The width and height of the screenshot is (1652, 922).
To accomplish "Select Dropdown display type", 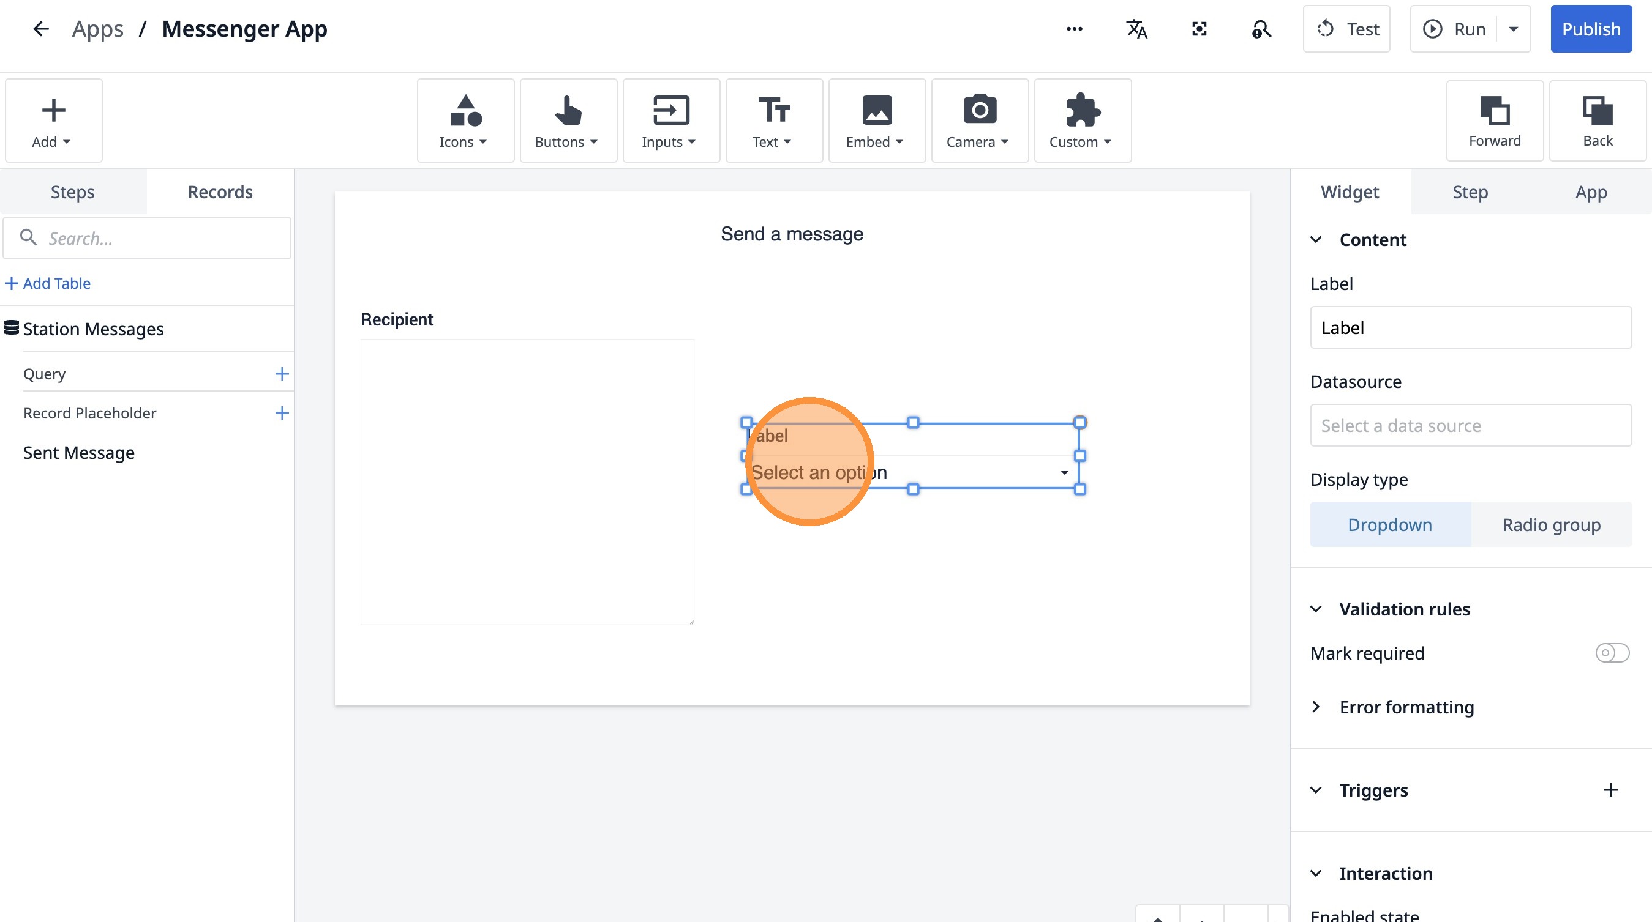I will pyautogui.click(x=1390, y=525).
